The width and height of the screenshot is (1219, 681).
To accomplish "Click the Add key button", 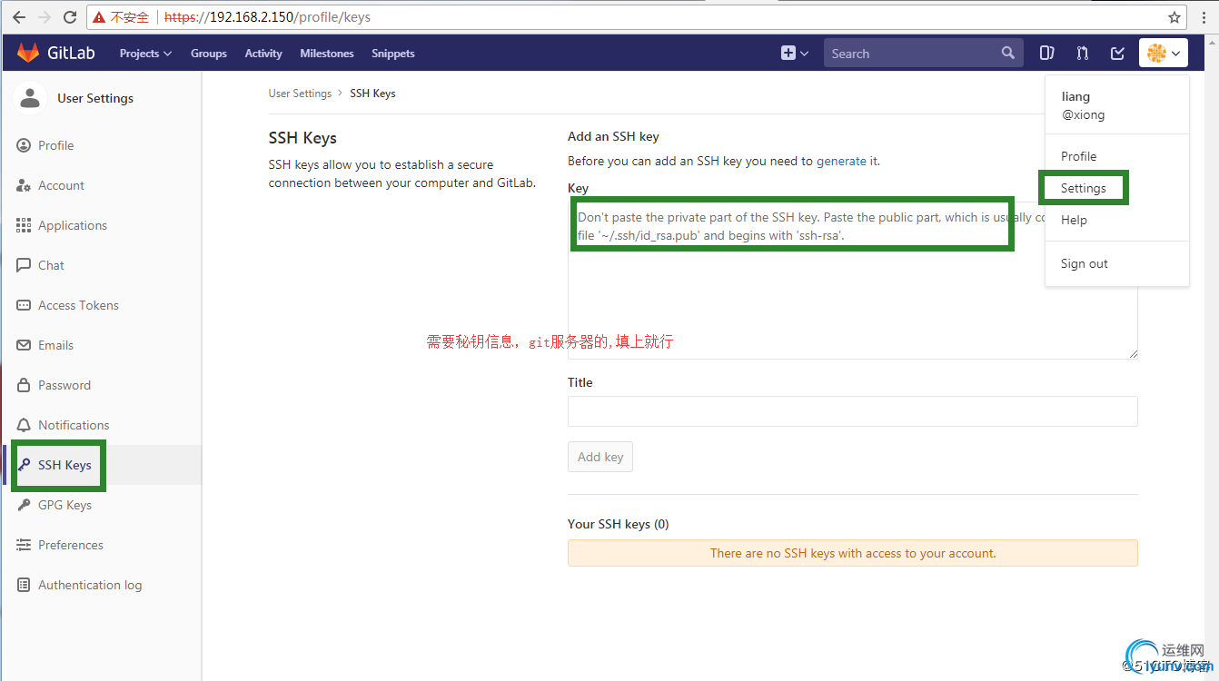I will [x=600, y=457].
